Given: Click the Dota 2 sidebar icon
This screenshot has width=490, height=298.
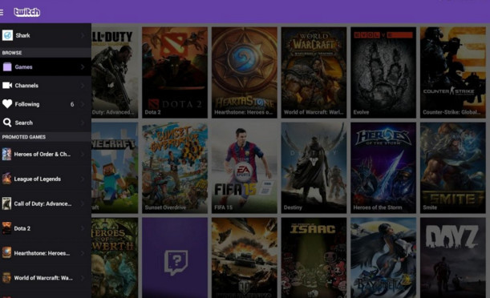Looking at the screenshot, I should click(6, 228).
